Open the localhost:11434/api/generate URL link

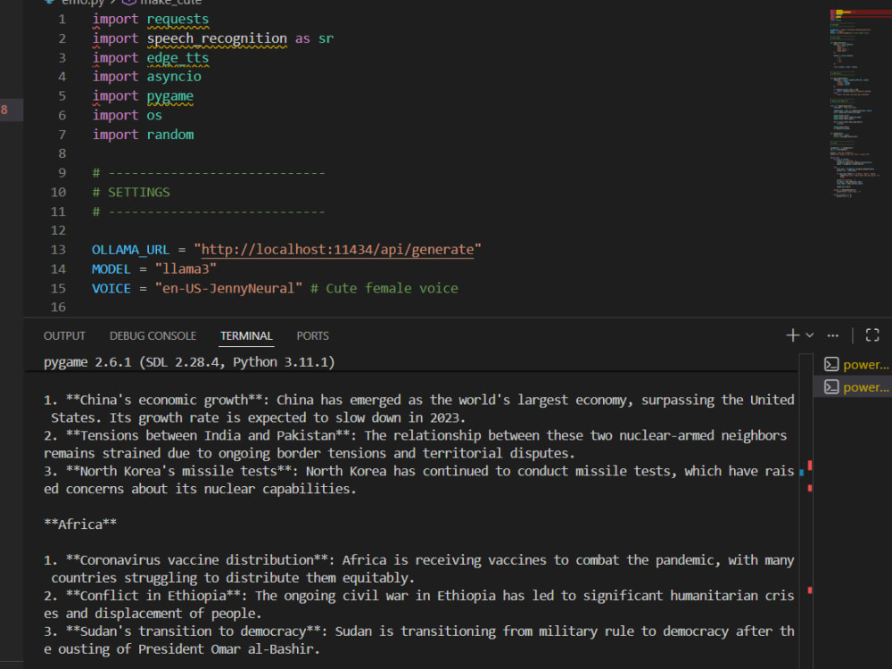coord(337,250)
